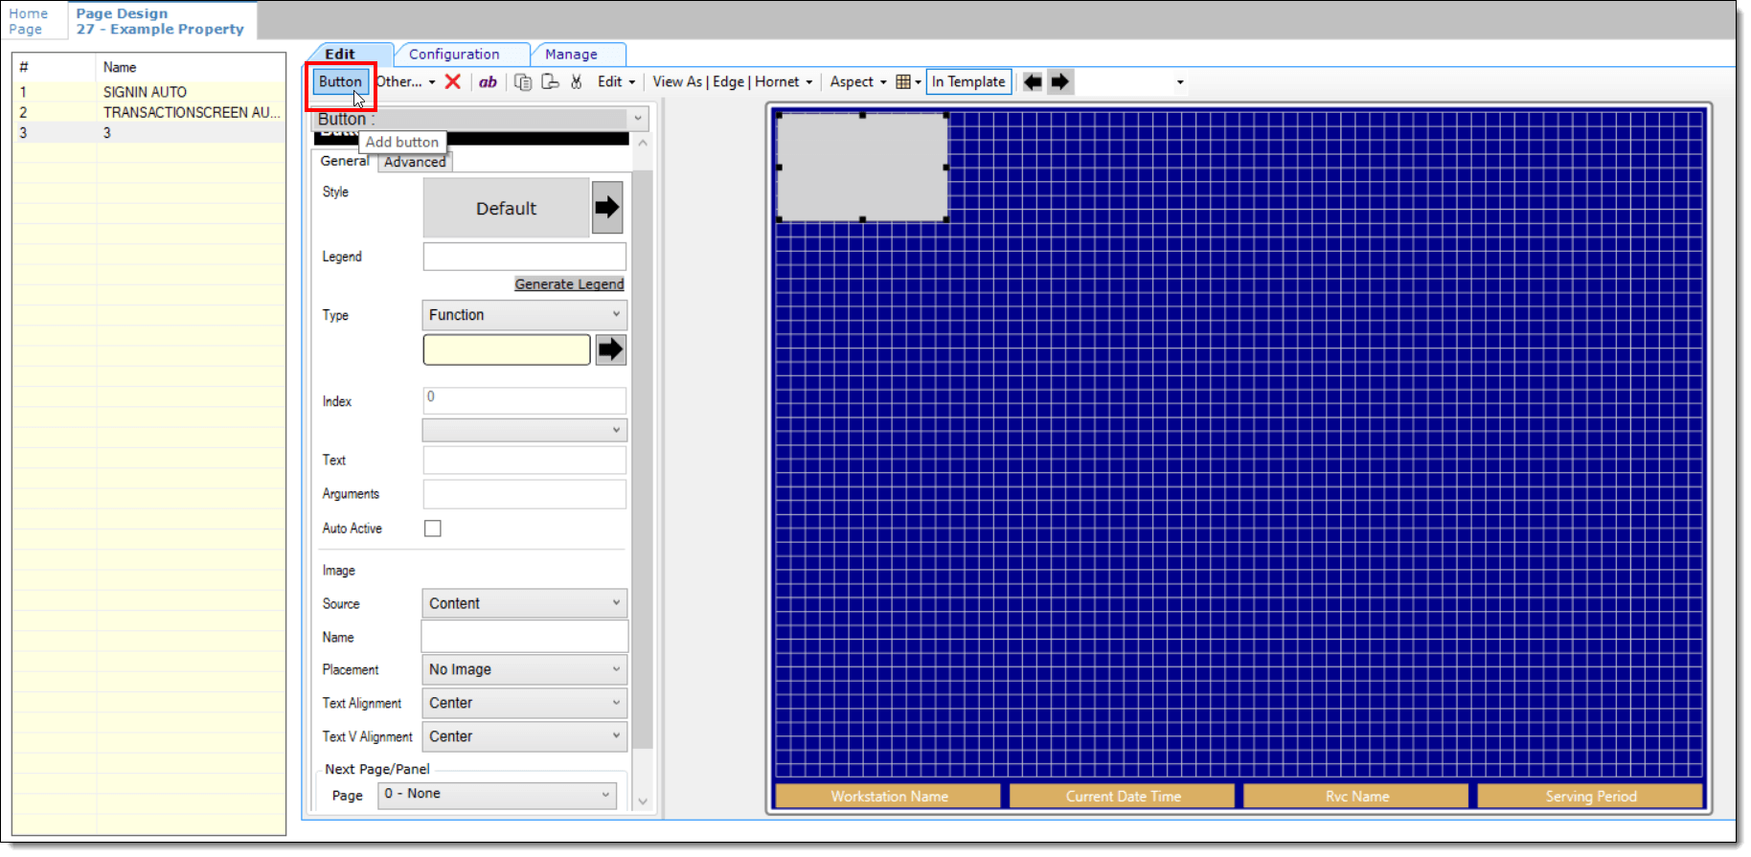
Task: Expand the Type dropdown showing Function
Action: tap(524, 315)
